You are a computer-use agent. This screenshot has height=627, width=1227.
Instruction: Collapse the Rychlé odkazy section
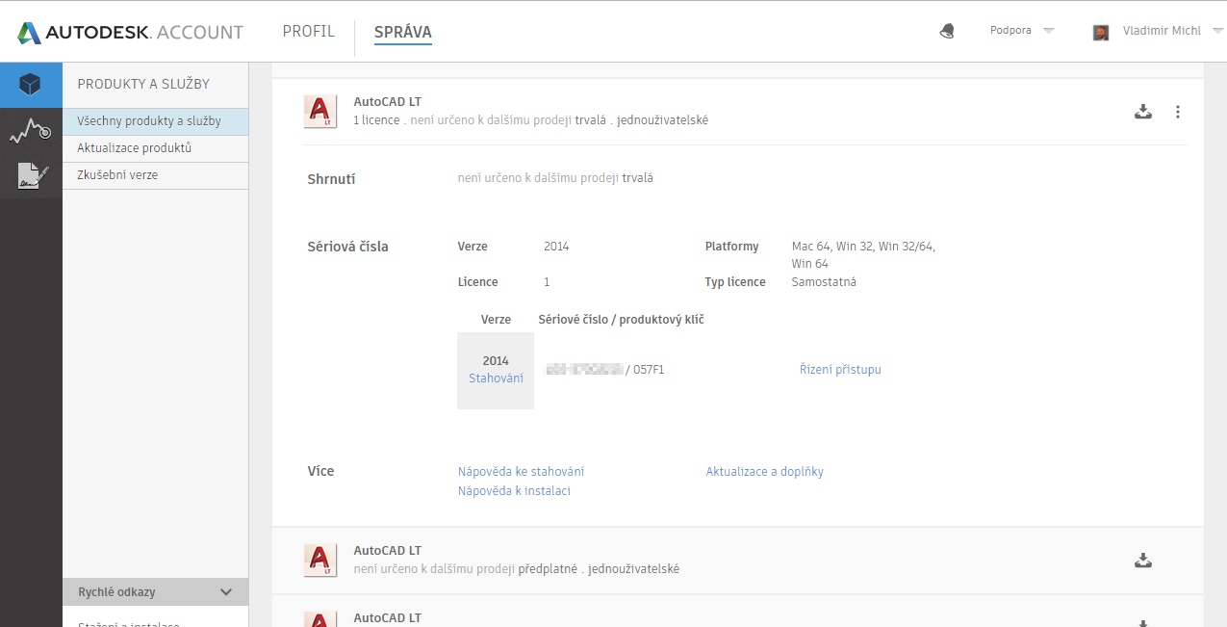click(x=226, y=592)
